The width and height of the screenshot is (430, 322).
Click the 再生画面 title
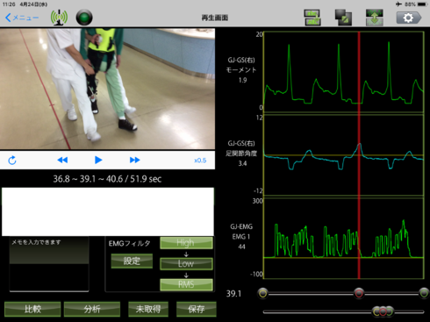click(x=215, y=18)
